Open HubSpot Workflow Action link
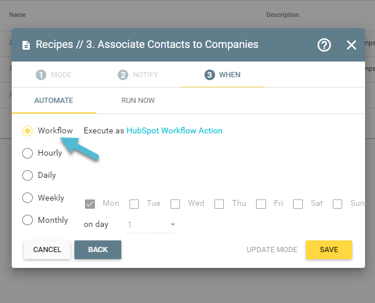 pos(175,130)
